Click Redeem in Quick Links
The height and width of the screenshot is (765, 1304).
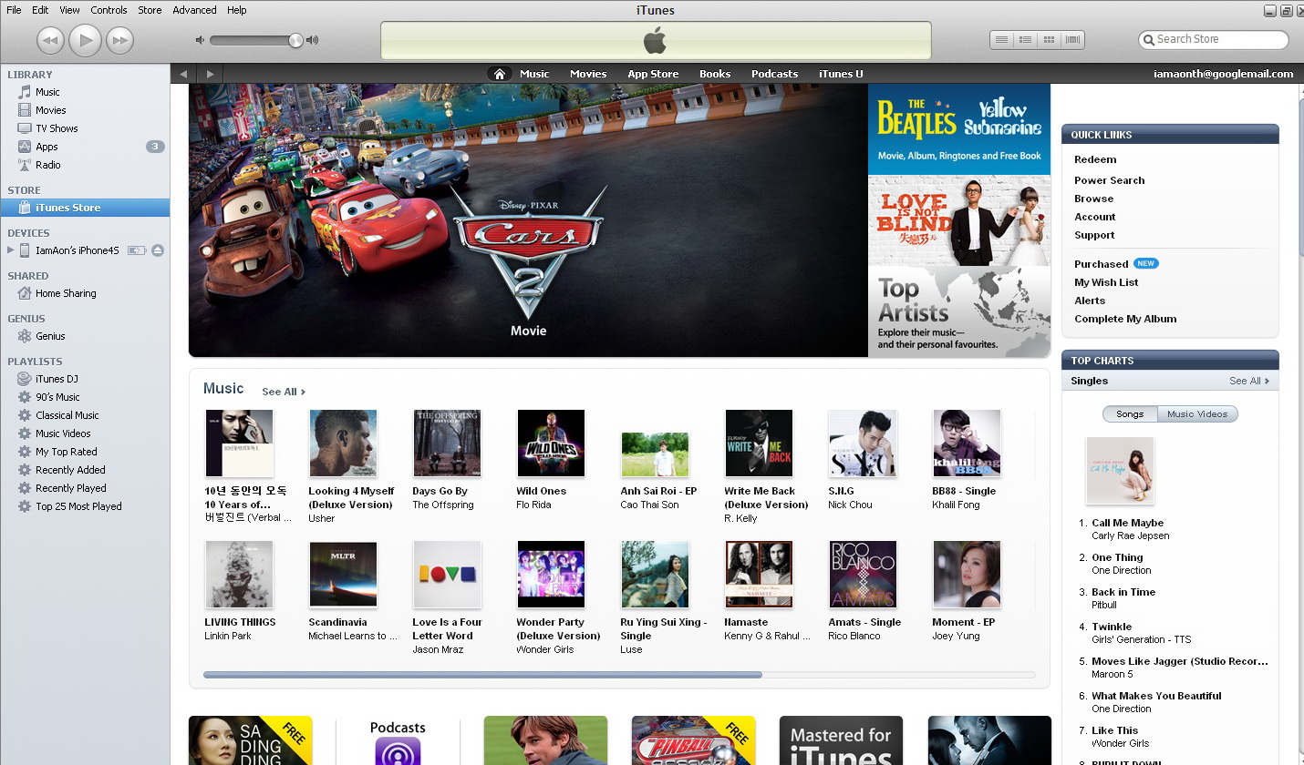[x=1095, y=159]
